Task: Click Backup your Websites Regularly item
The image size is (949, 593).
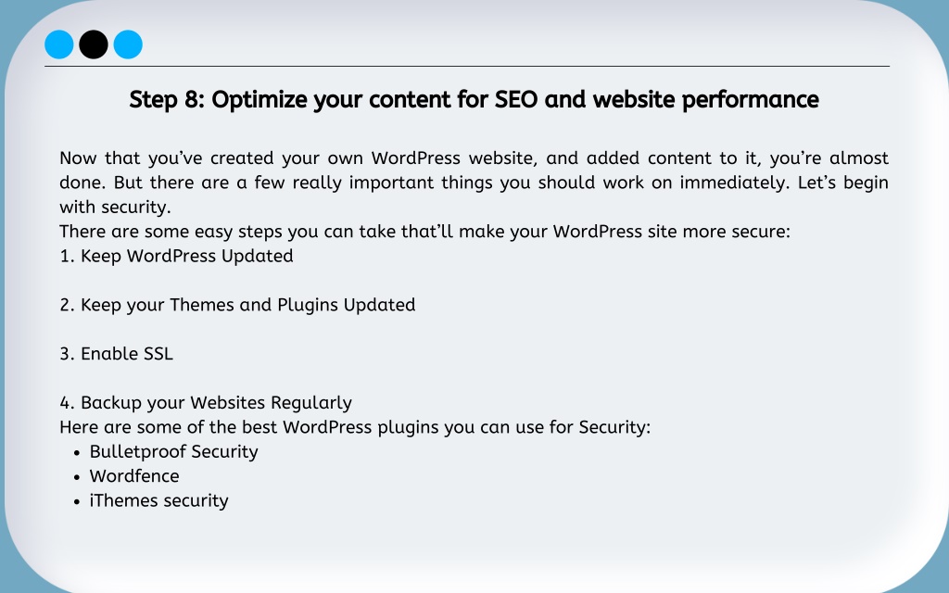Action: point(206,403)
